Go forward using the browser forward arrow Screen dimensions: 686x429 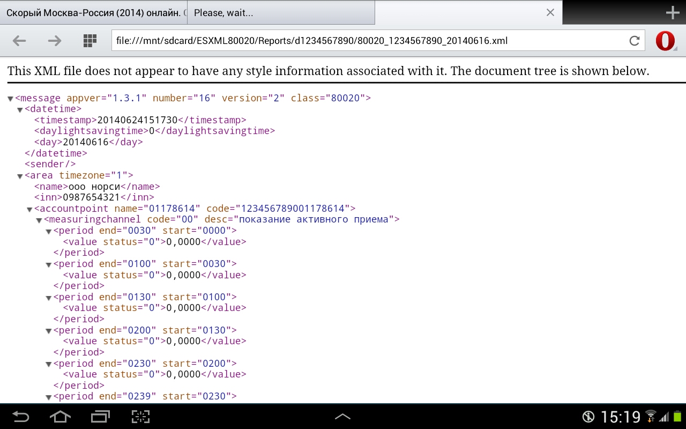coord(54,40)
